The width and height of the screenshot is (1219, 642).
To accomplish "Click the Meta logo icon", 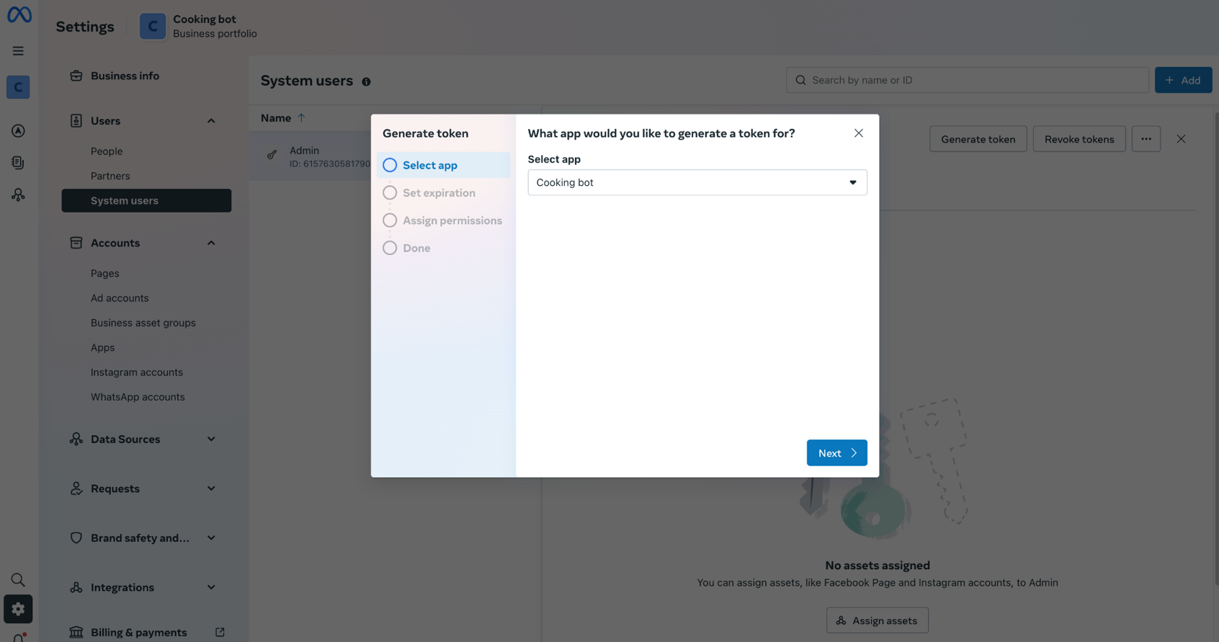I will pyautogui.click(x=19, y=14).
